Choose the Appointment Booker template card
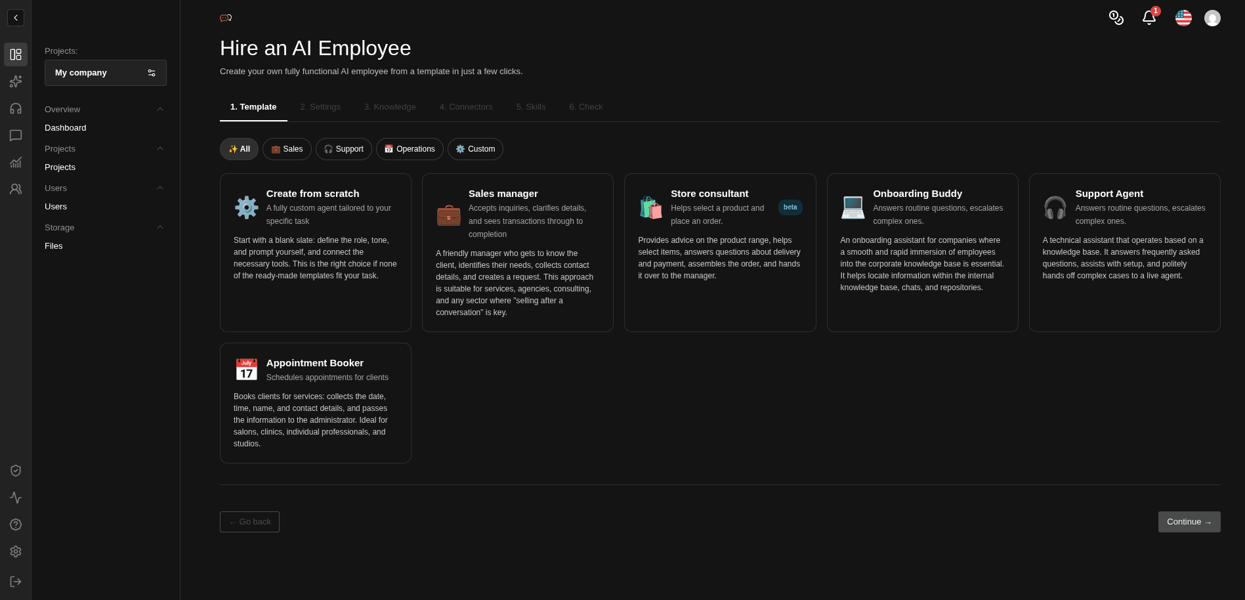Screen dimensions: 1245x600 [x=316, y=403]
